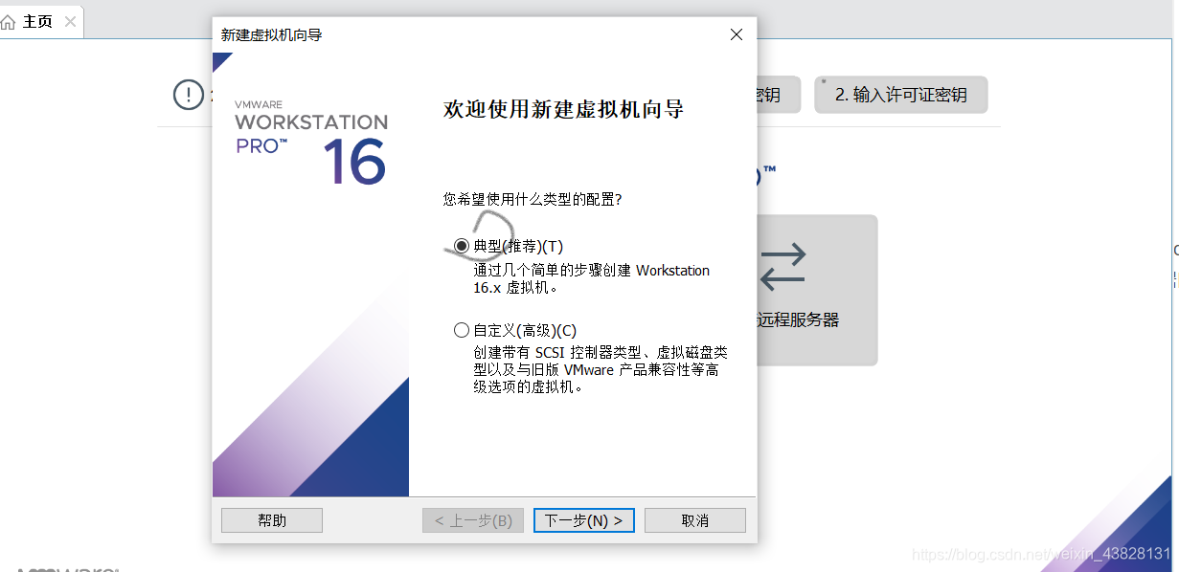Viewport: 1179px width, 572px height.
Task: Click the 您希望使用什么类型的配置? text
Action: [x=533, y=200]
